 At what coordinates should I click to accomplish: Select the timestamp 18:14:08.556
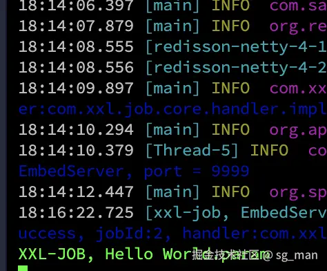click(76, 67)
